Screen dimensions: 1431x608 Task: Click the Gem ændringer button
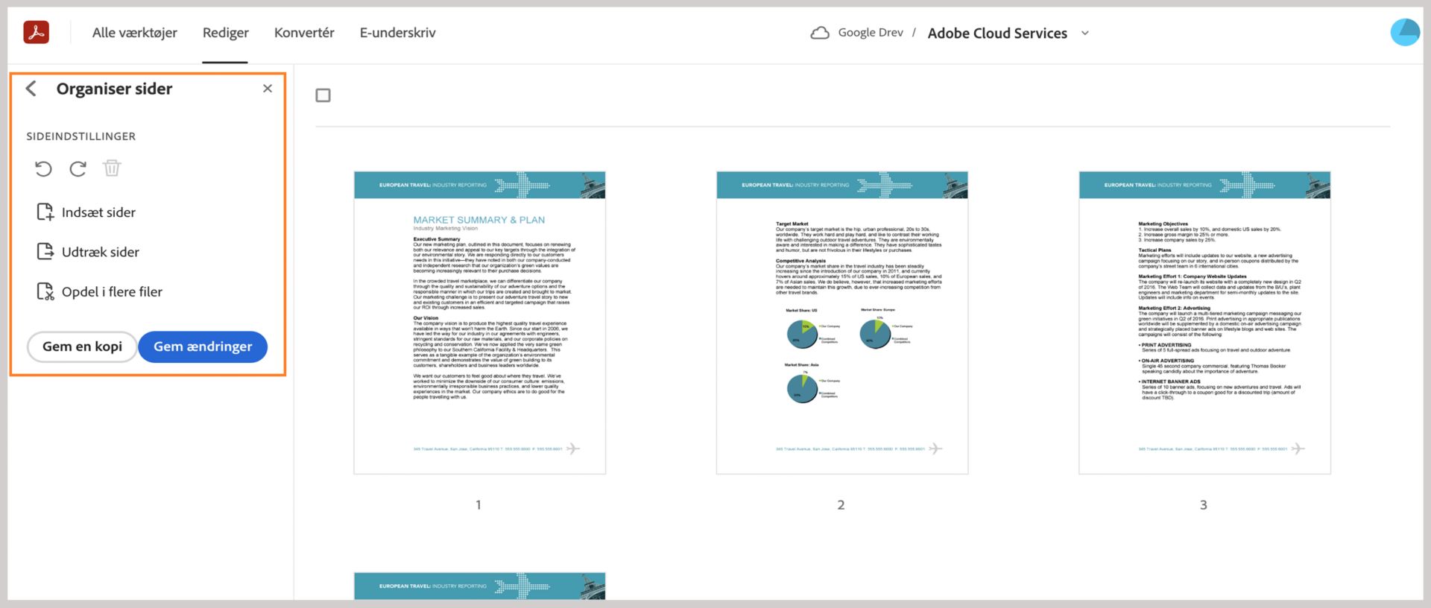coord(203,346)
